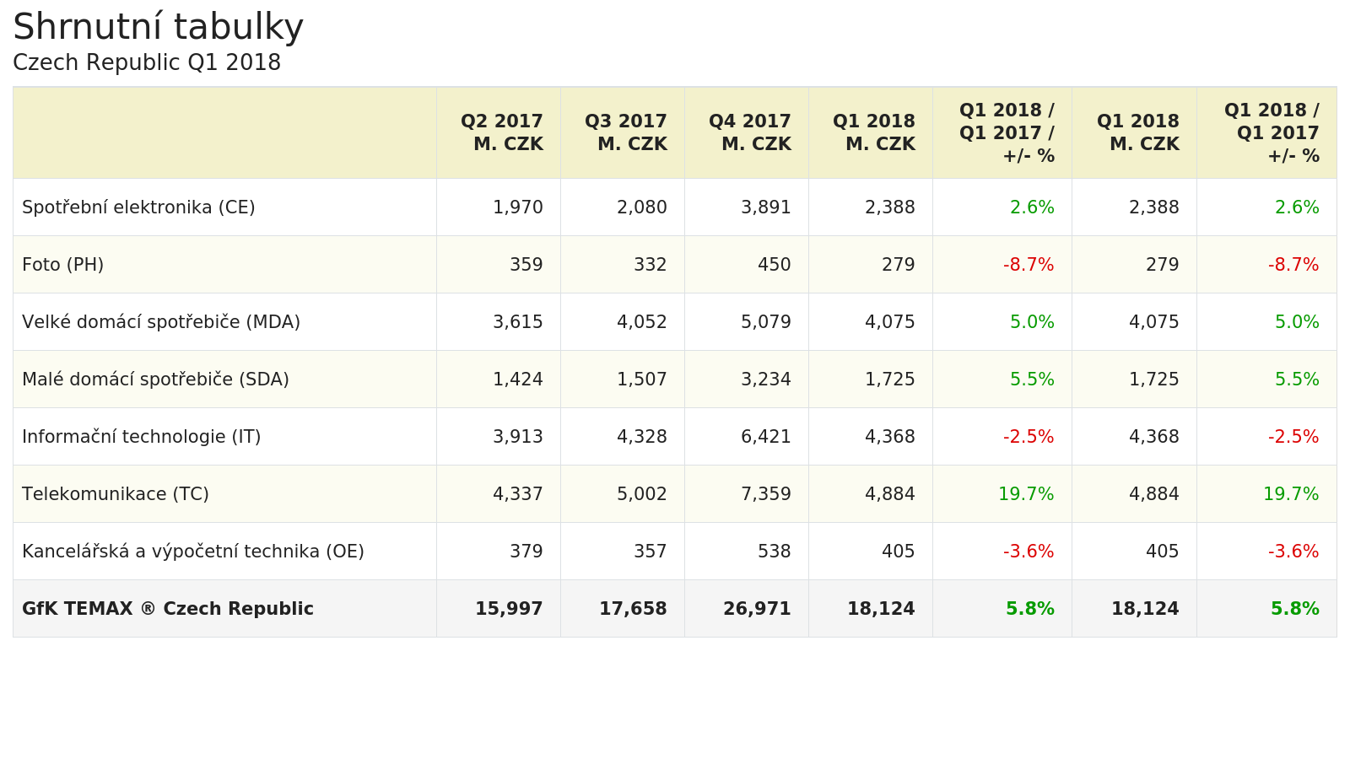Click the GfK TEMAX Czech Republic total label
Image resolution: width=1350 pixels, height=759 pixels.
[168, 609]
